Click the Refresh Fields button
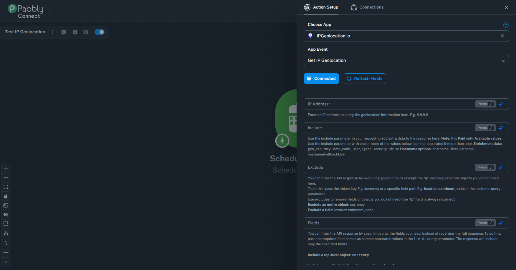 pyautogui.click(x=365, y=79)
